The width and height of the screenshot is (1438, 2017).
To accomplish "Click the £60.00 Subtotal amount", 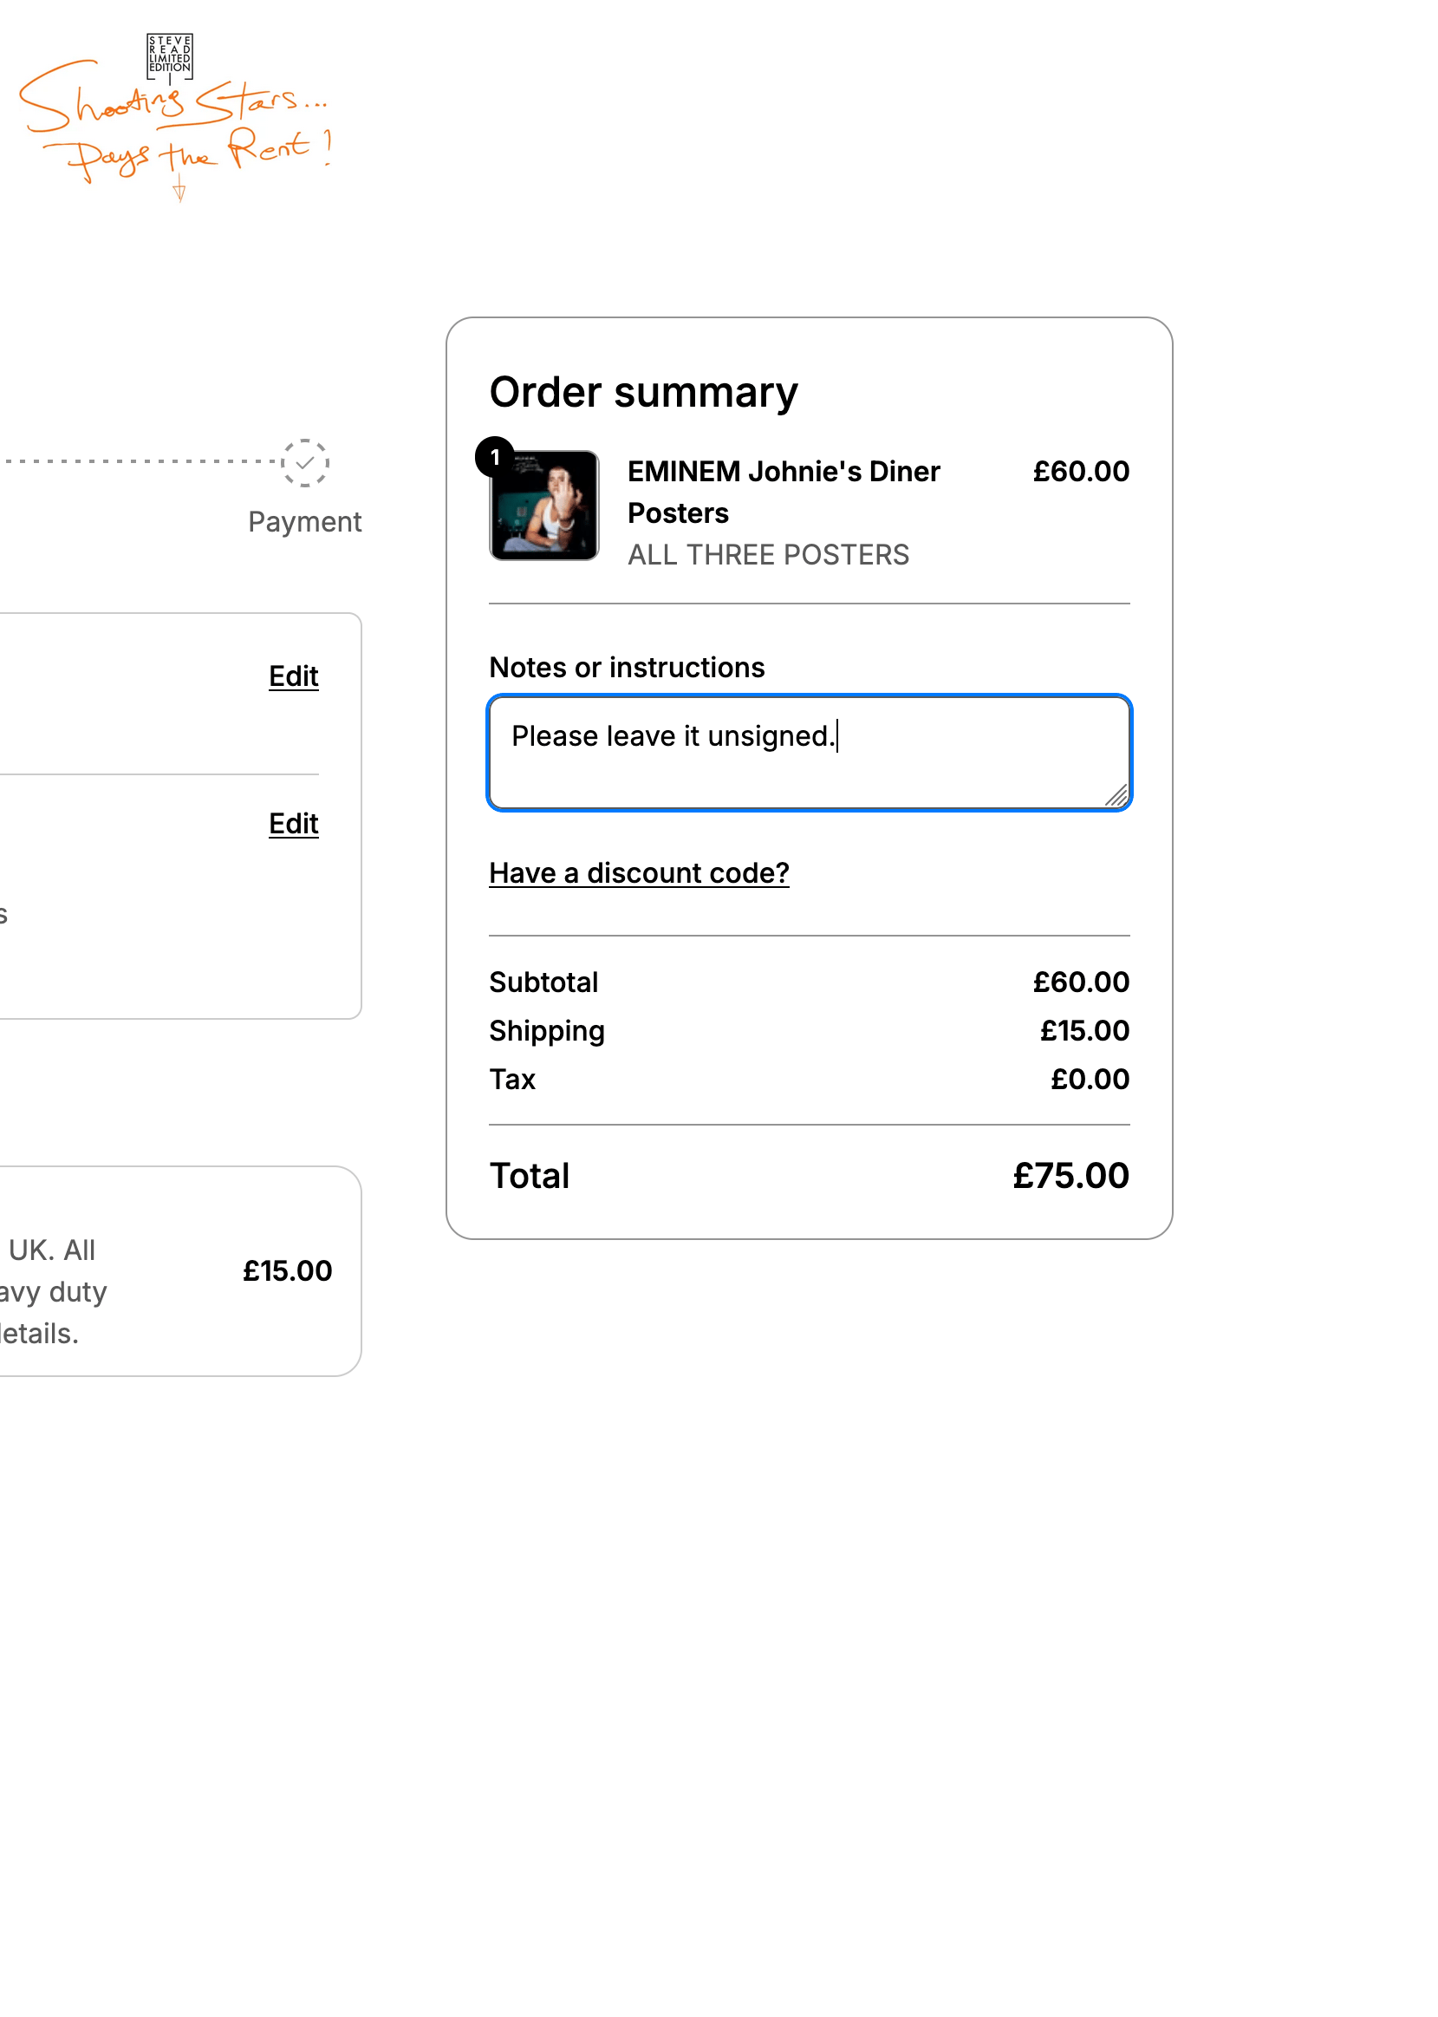I will [x=1080, y=982].
